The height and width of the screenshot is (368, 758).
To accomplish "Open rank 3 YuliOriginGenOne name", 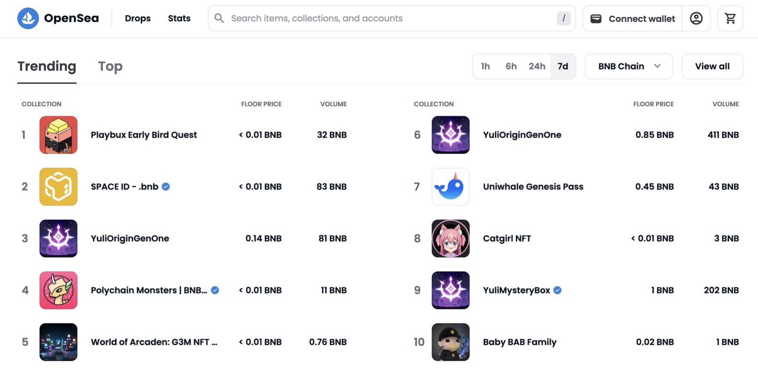I will 130,238.
